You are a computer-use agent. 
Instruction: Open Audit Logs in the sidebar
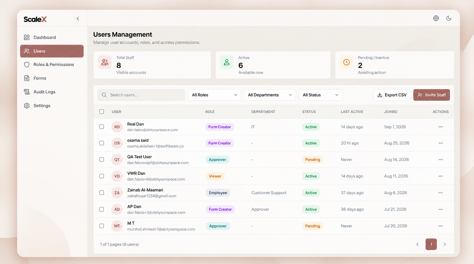(52, 92)
